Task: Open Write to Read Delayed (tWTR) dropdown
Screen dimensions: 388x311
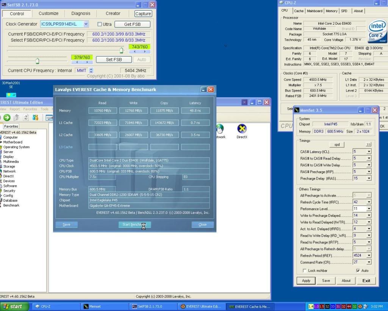Action: [x=369, y=222]
